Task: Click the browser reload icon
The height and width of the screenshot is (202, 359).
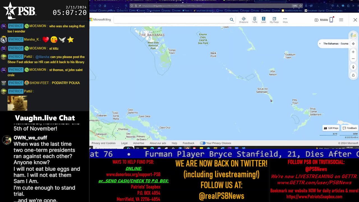Action: (100, 6)
